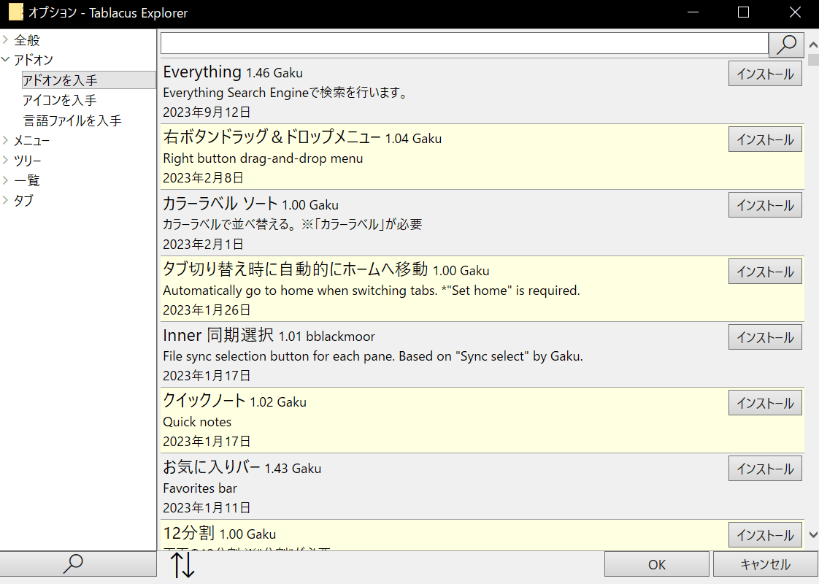Expand the 全般 tree node
This screenshot has height=584, width=819.
(x=5, y=39)
